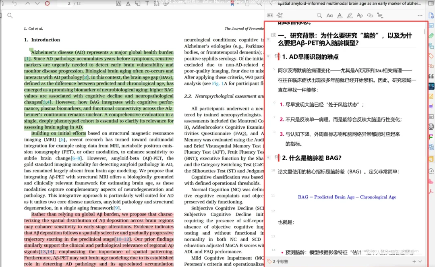Click the yellow sticky notes icon in sidebar
Viewport: 435px width, 267px height.
(x=431, y=159)
